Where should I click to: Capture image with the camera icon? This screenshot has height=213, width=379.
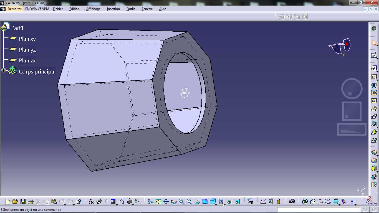click(x=292, y=202)
